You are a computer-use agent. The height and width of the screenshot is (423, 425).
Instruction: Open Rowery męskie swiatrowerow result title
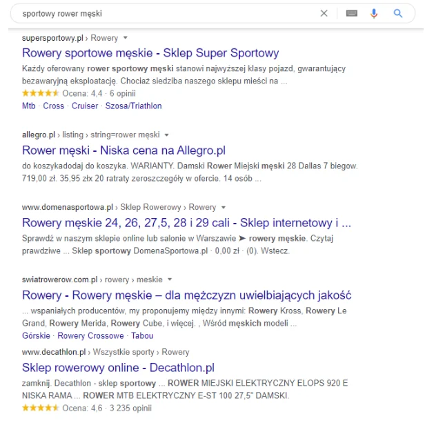click(x=186, y=295)
